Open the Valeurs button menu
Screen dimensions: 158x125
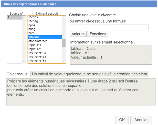(78, 34)
